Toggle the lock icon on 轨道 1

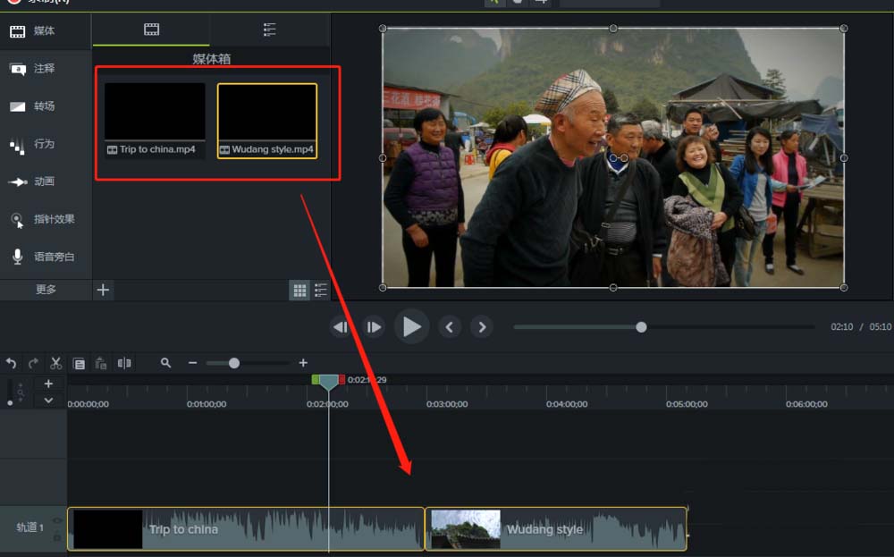[57, 536]
